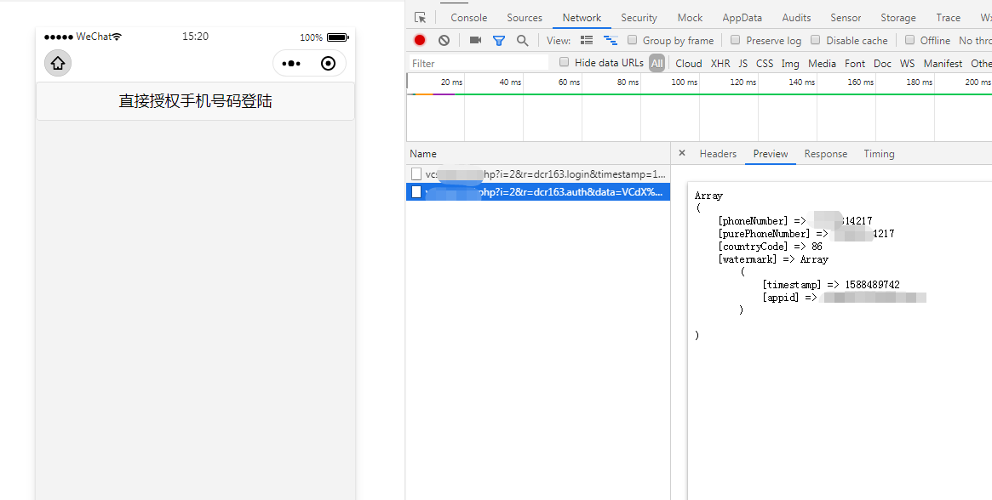Close the request details pane
Image resolution: width=992 pixels, height=500 pixels.
point(681,153)
